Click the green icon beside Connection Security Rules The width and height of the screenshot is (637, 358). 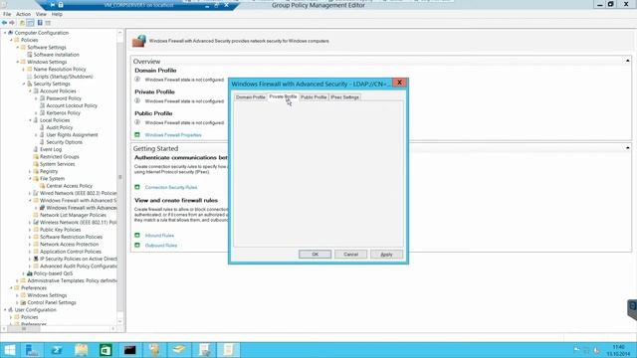(137, 187)
